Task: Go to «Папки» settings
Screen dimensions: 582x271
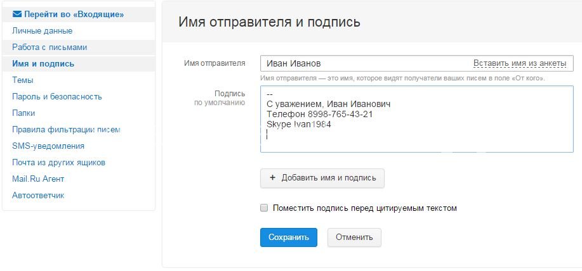Action: click(24, 113)
